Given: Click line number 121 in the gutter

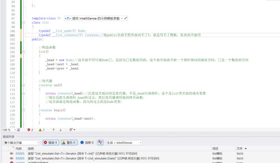Looking at the screenshot, I should [12, 119].
